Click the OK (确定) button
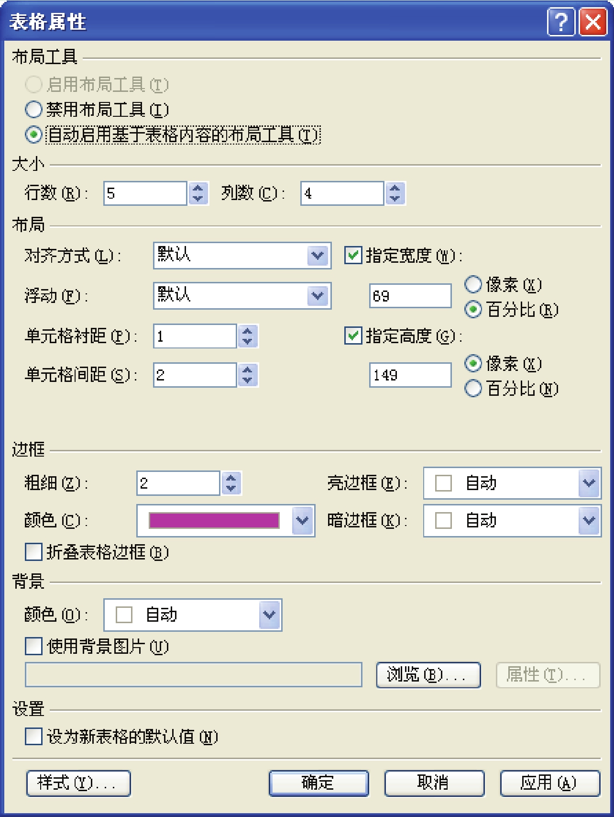Screen dimensions: 614x817 tap(318, 783)
